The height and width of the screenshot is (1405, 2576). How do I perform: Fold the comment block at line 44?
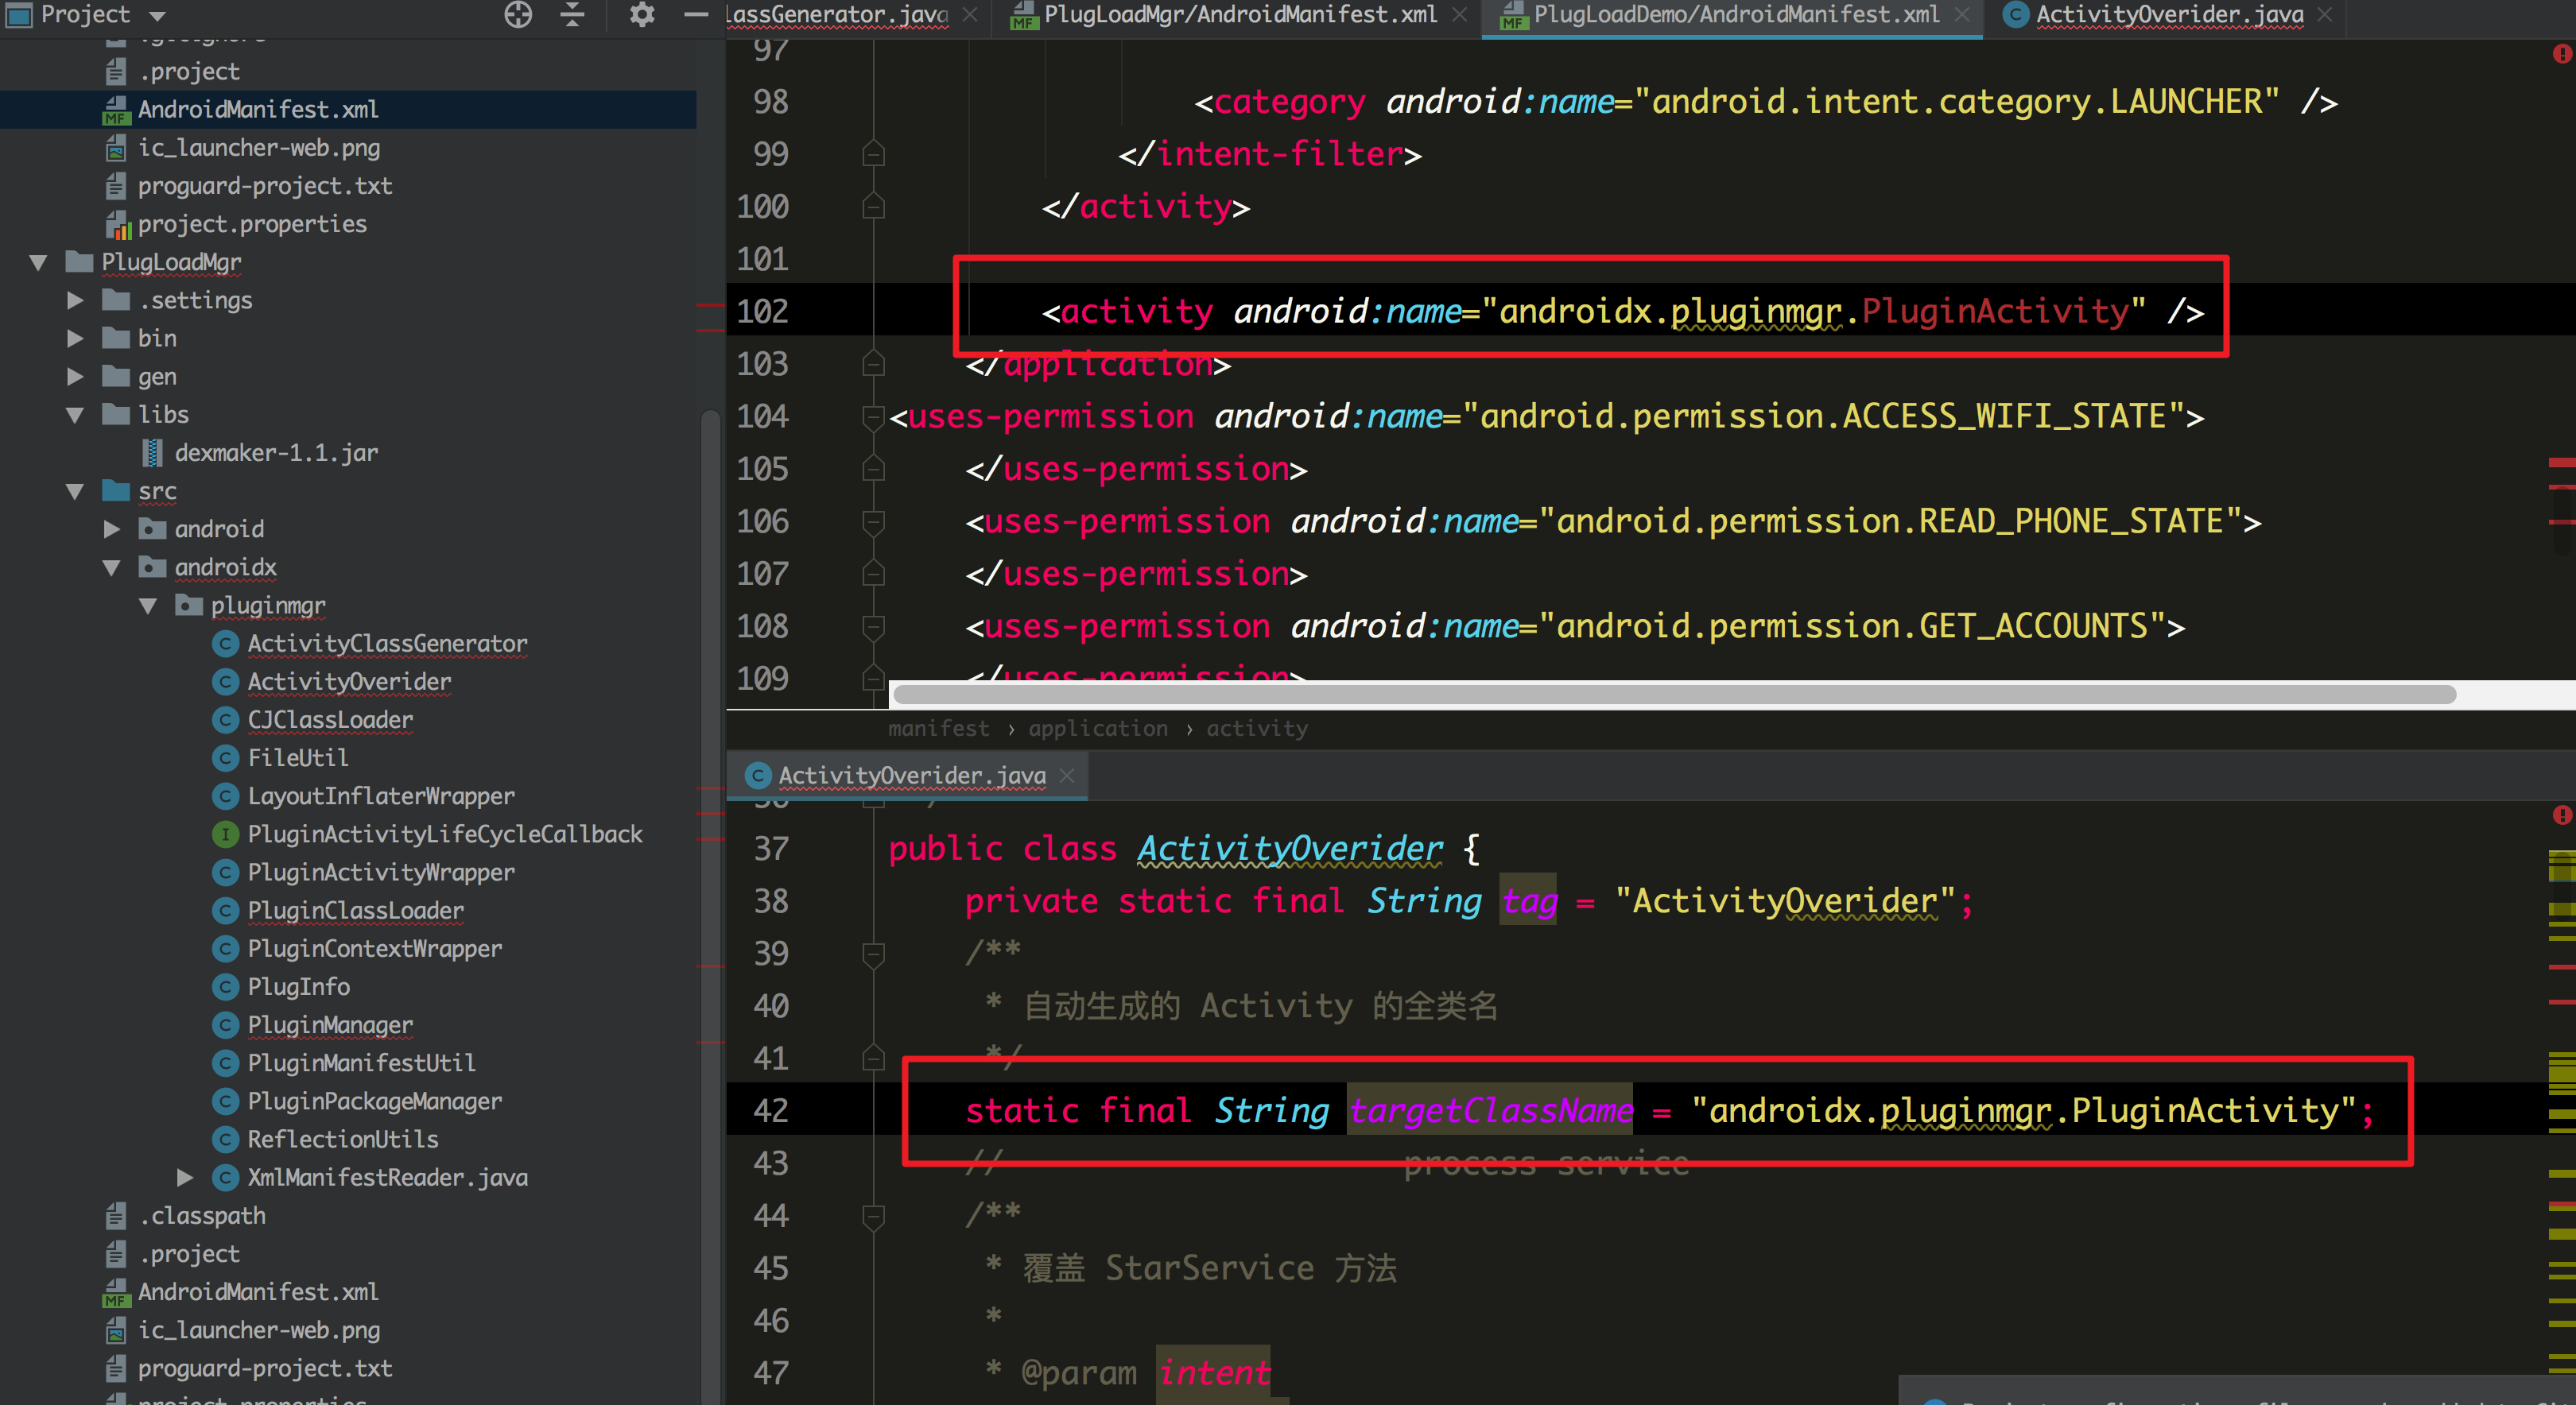875,1216
